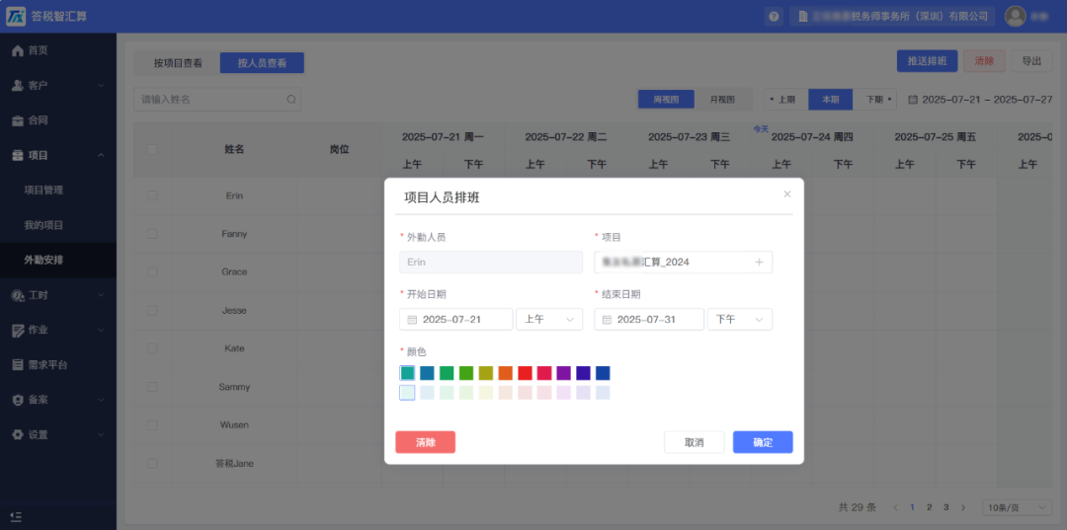The height and width of the screenshot is (530, 1067).
Task: Open the user avatar menu
Action: 1016,17
